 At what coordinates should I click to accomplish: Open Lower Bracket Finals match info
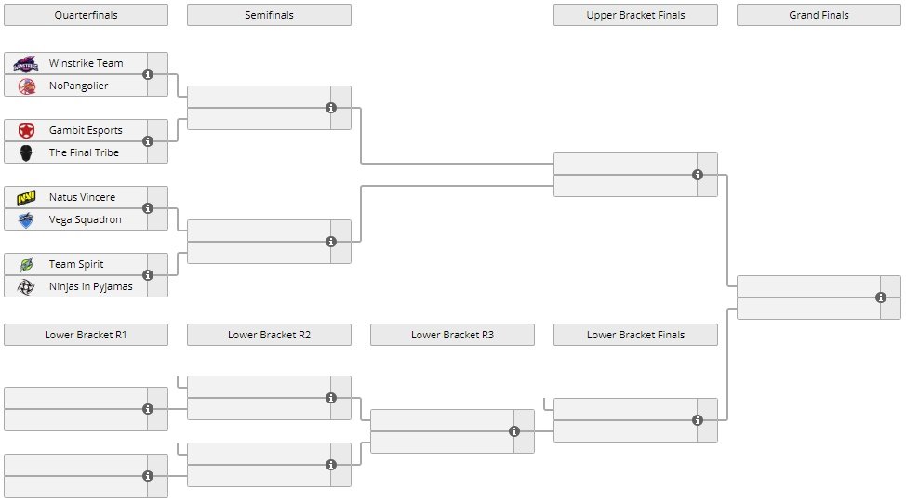tap(698, 420)
